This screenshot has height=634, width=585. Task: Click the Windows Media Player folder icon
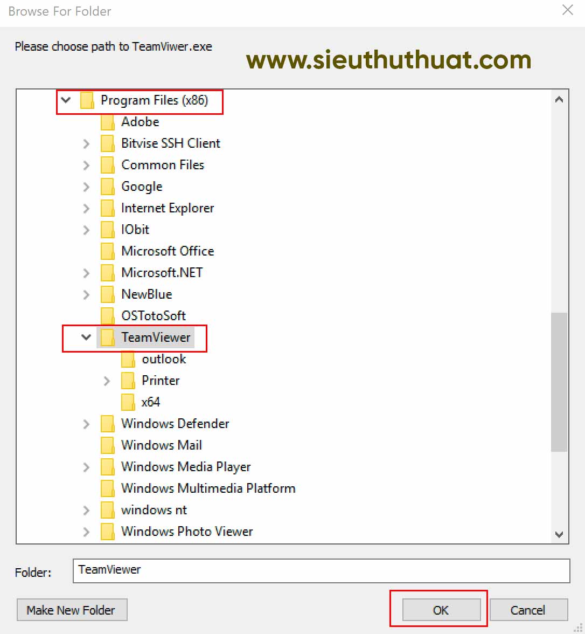tap(108, 467)
